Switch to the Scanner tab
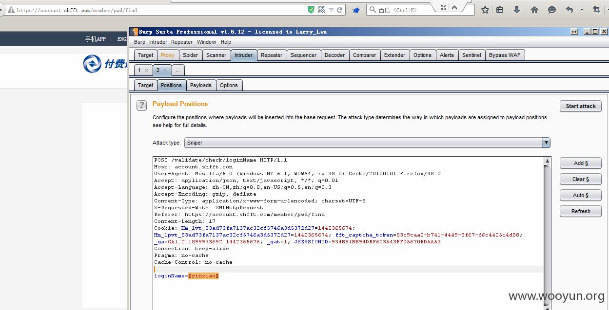 pyautogui.click(x=216, y=55)
